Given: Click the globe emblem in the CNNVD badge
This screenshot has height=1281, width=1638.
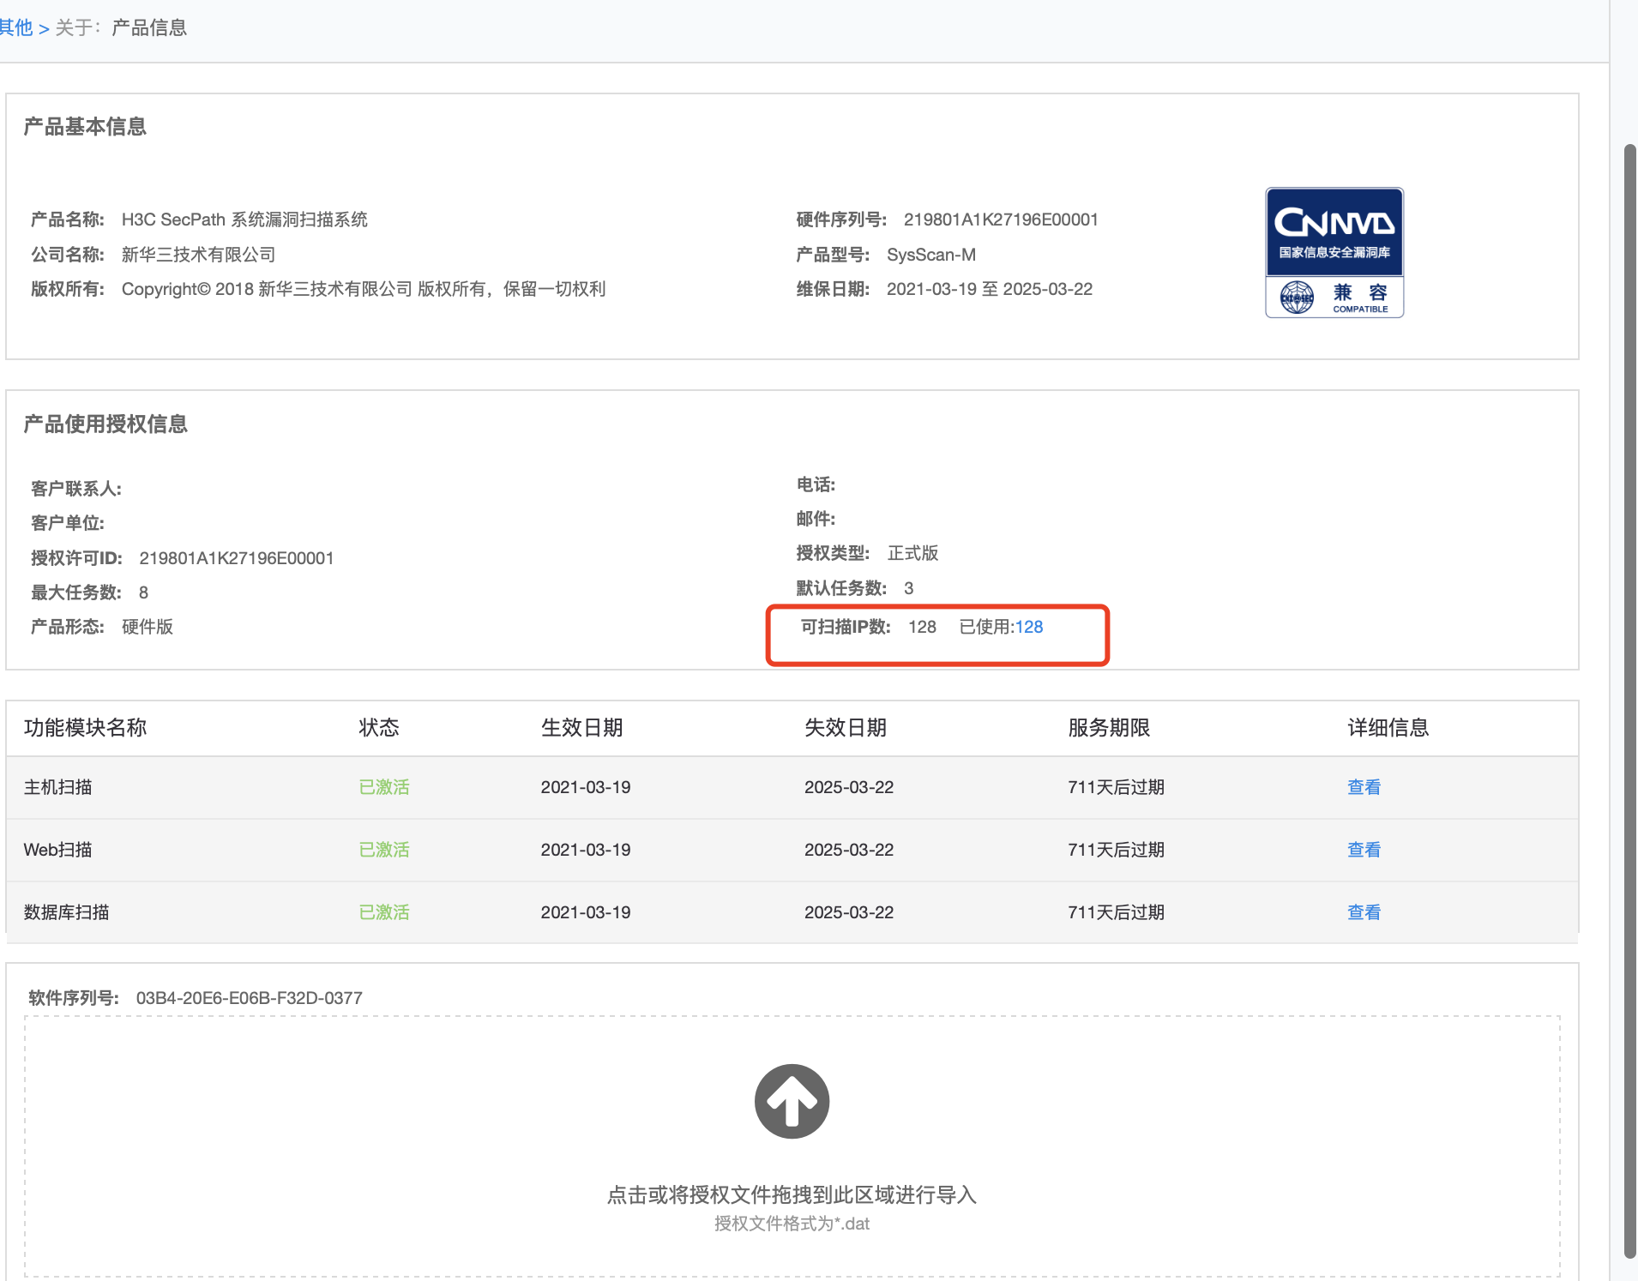Looking at the screenshot, I should click(x=1296, y=298).
